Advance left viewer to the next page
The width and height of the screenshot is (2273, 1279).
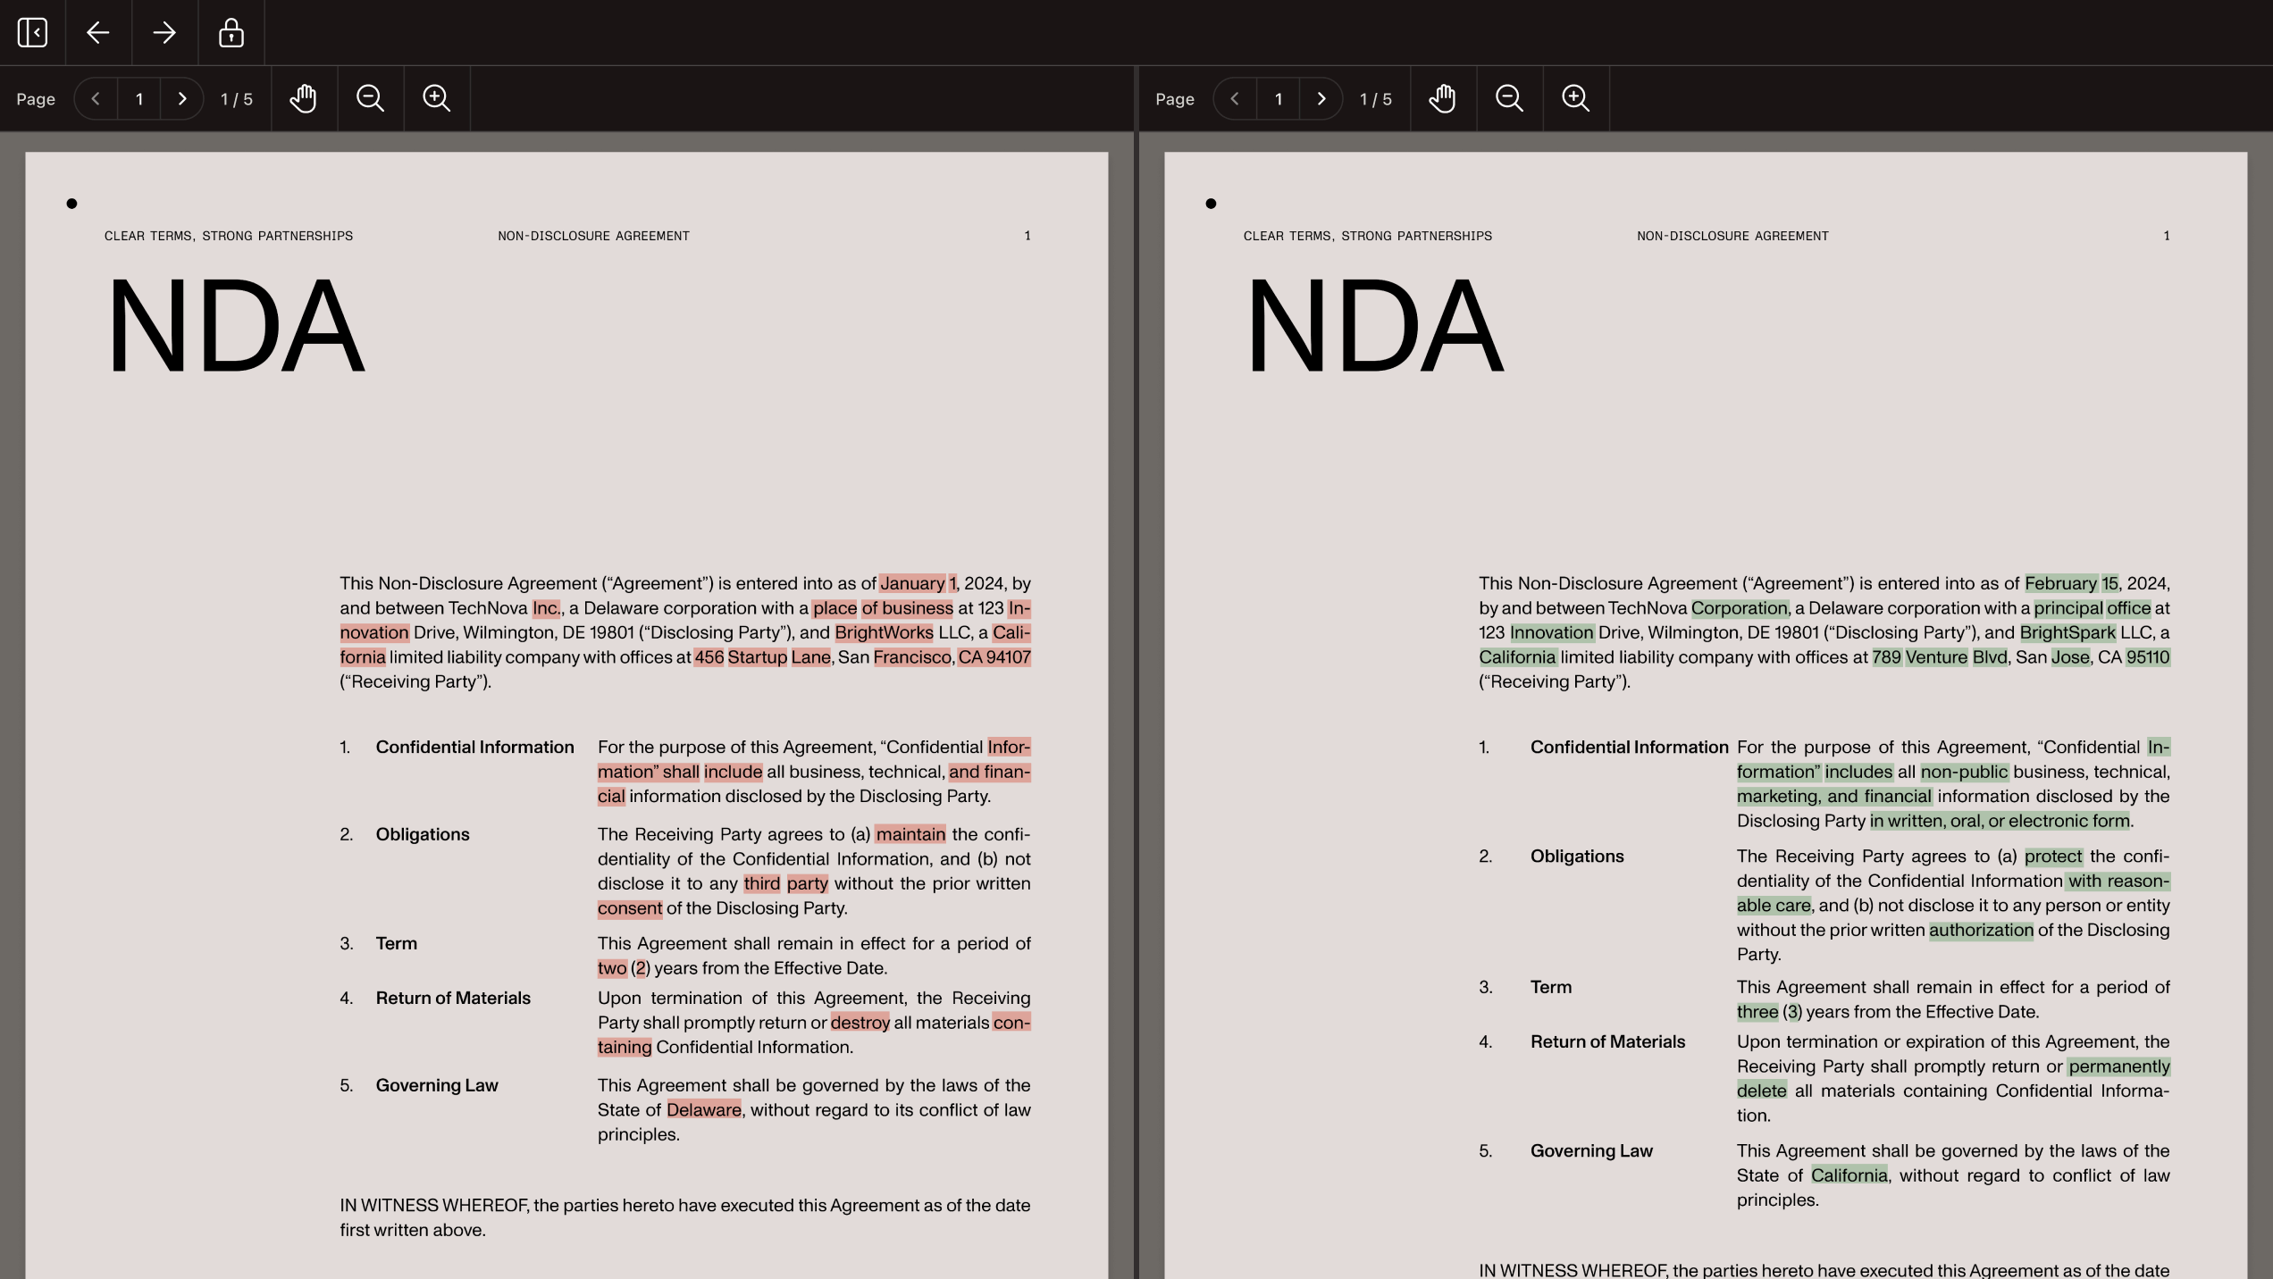coord(182,98)
